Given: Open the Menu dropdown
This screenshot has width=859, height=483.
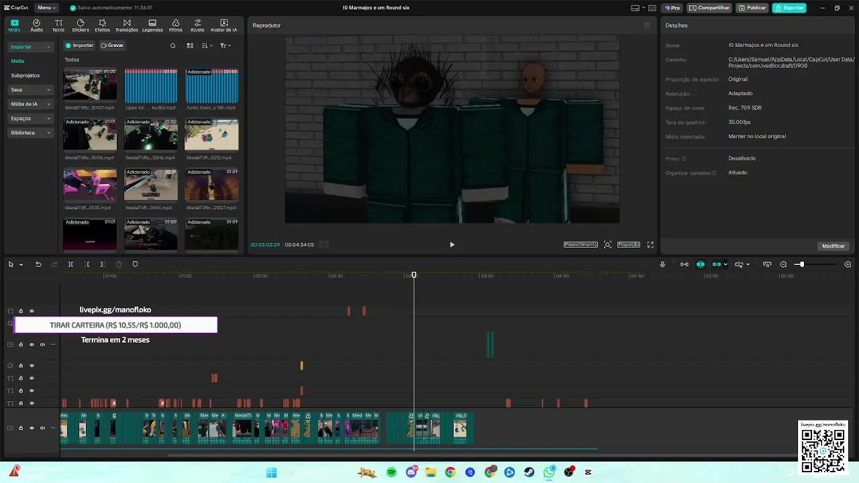Looking at the screenshot, I should [x=46, y=7].
